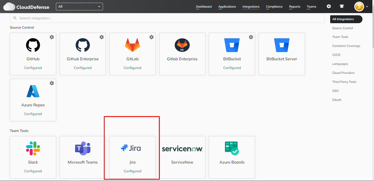Open the All scope dropdown
Image resolution: width=374 pixels, height=181 pixels.
[79, 7]
